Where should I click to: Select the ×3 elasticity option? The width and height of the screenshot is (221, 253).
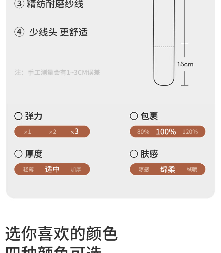(75, 132)
